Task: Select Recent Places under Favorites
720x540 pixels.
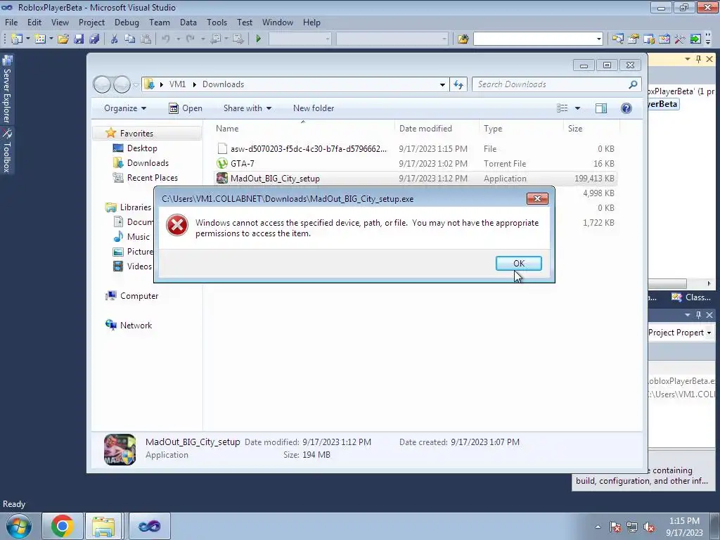Action: (152, 178)
